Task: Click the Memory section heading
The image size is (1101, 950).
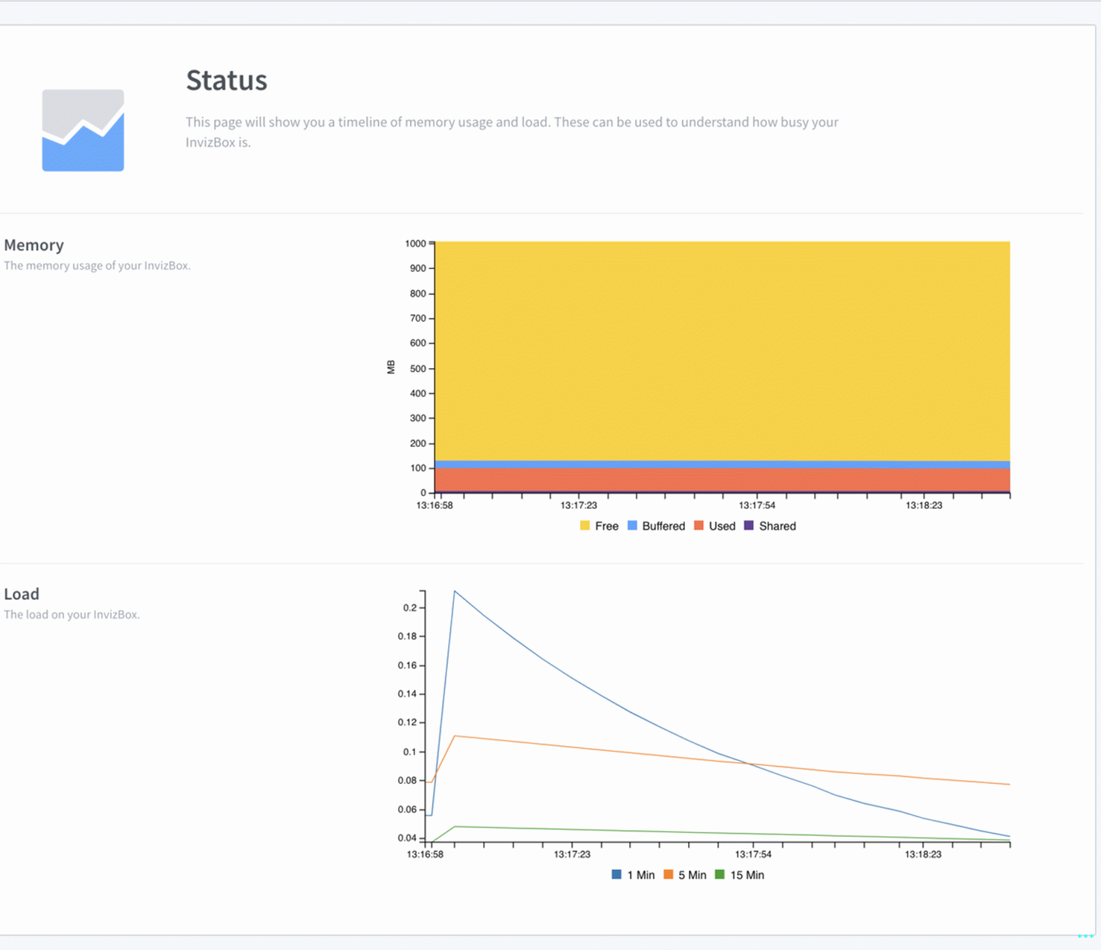Action: [x=34, y=245]
